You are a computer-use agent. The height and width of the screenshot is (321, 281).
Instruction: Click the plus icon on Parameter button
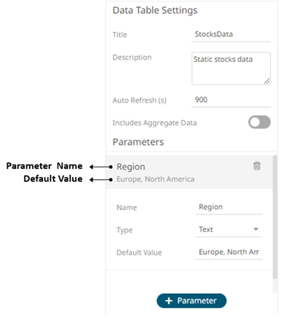[x=169, y=301]
